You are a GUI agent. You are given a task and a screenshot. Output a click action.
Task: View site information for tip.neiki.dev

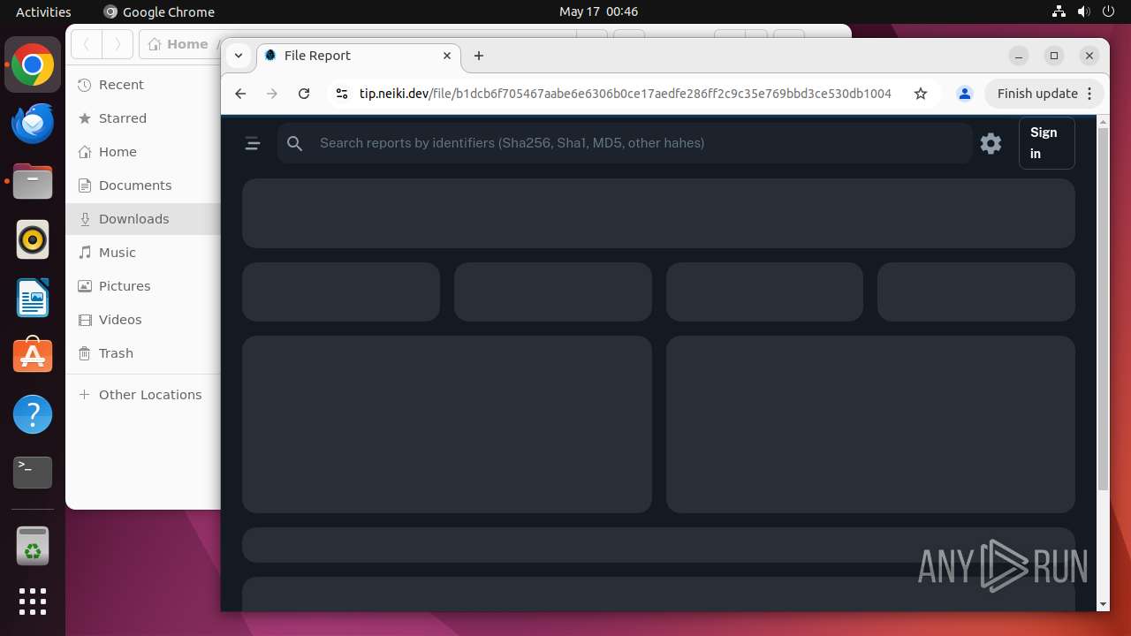click(x=342, y=94)
